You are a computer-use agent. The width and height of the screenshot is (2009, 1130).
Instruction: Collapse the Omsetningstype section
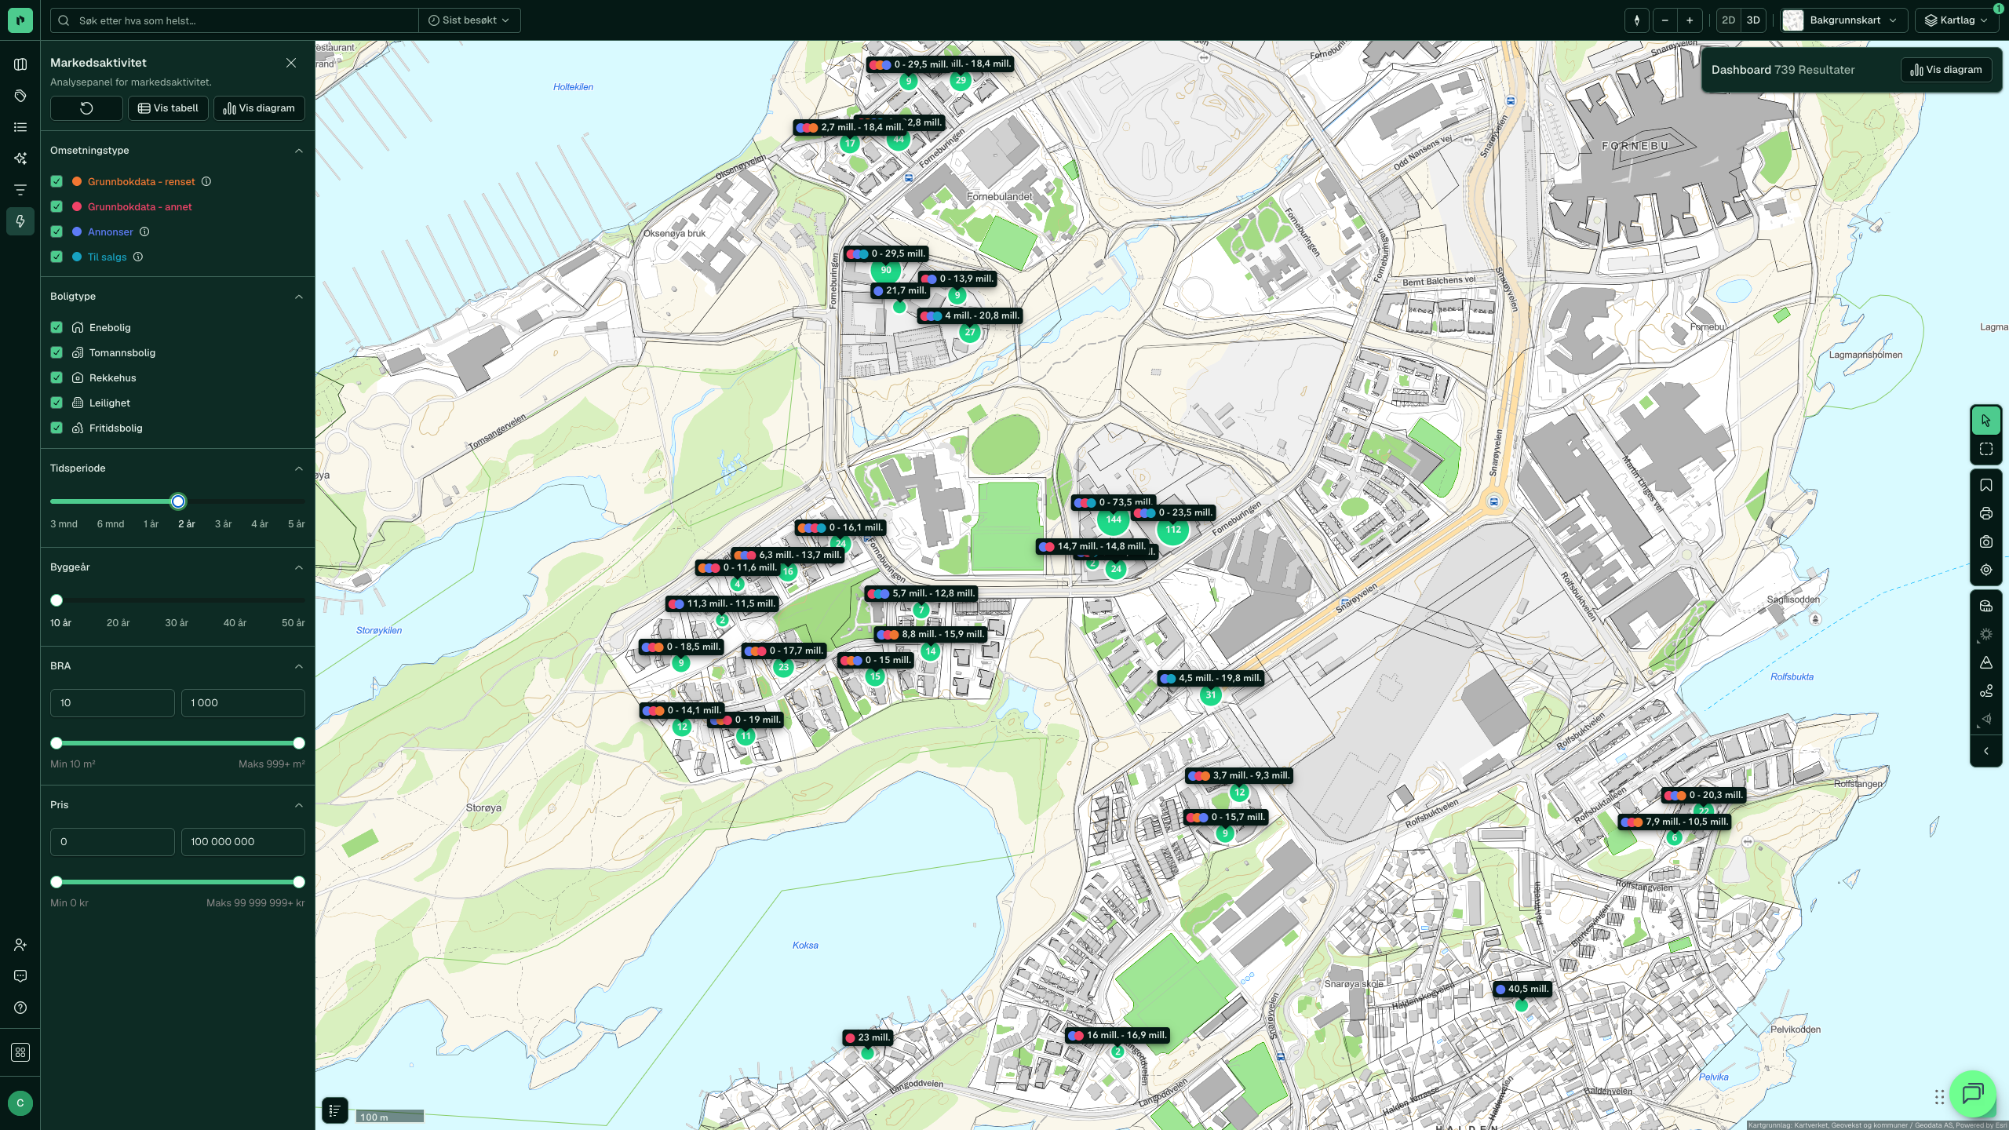point(298,151)
